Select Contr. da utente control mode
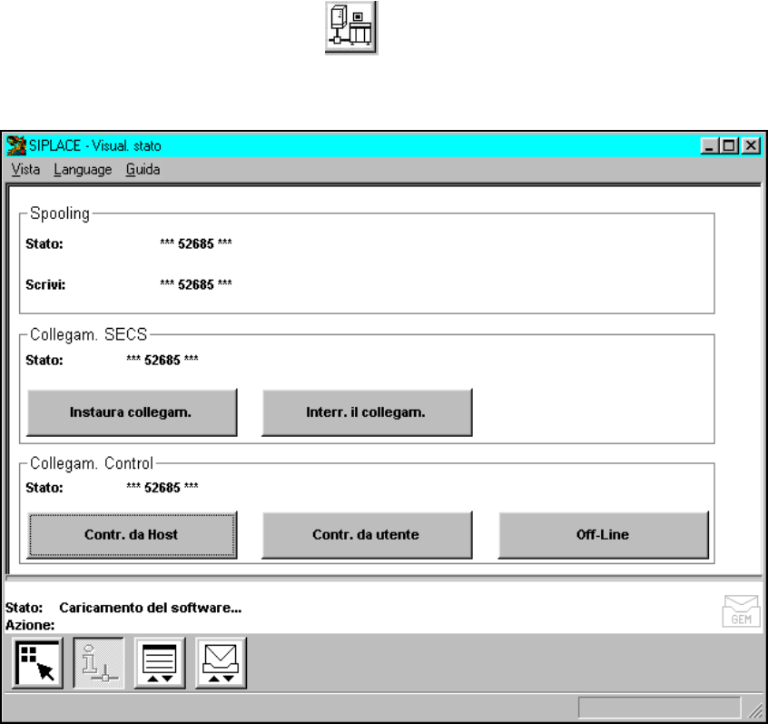The width and height of the screenshot is (768, 724). click(367, 535)
